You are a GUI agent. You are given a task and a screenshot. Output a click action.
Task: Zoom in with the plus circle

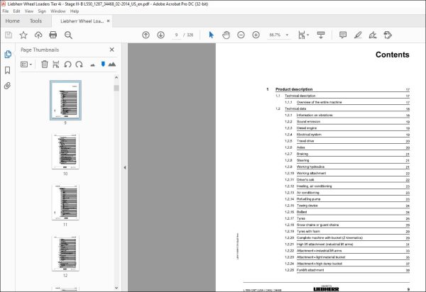[x=256, y=35]
